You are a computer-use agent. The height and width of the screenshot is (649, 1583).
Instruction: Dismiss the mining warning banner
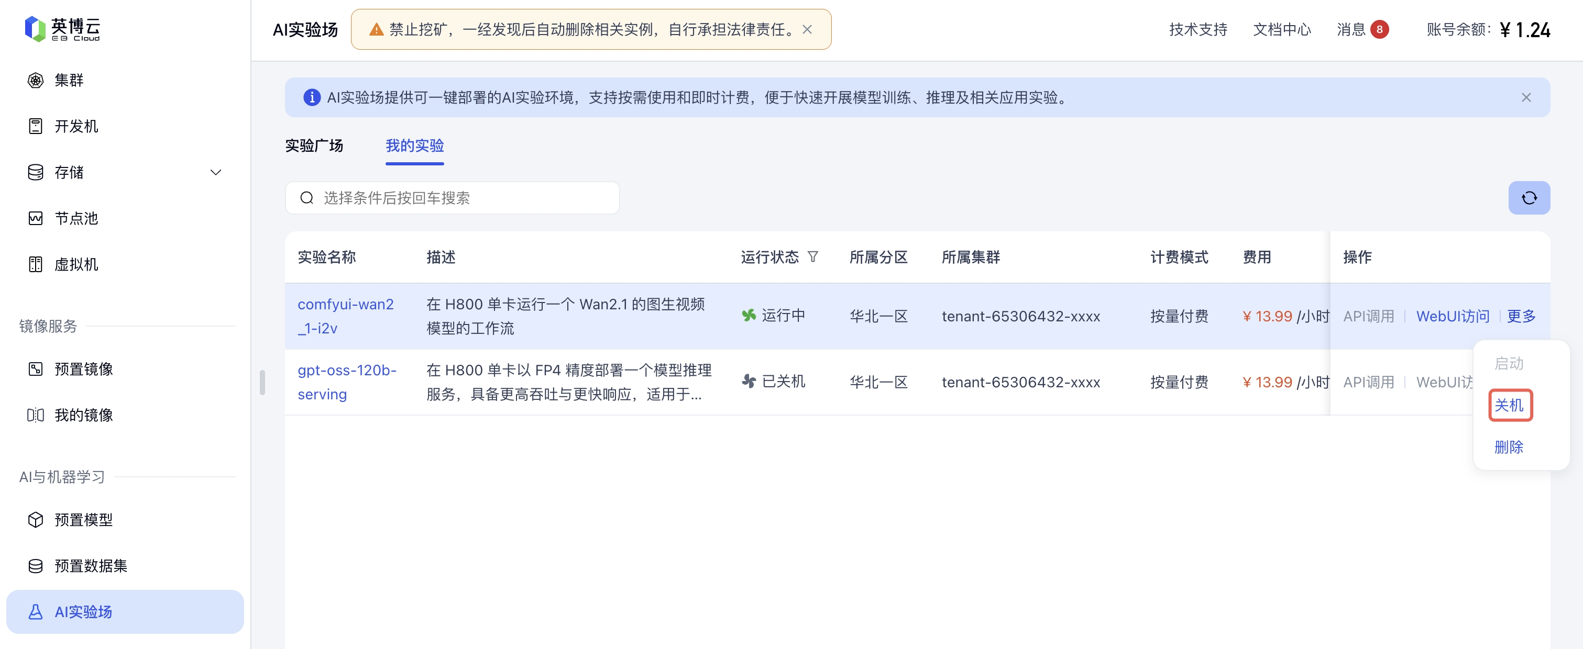click(x=808, y=29)
